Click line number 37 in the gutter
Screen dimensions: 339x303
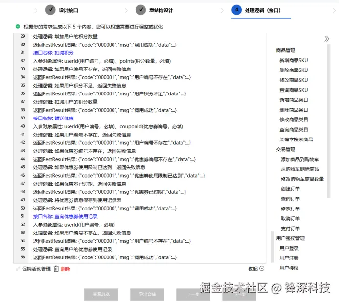[x=23, y=102]
